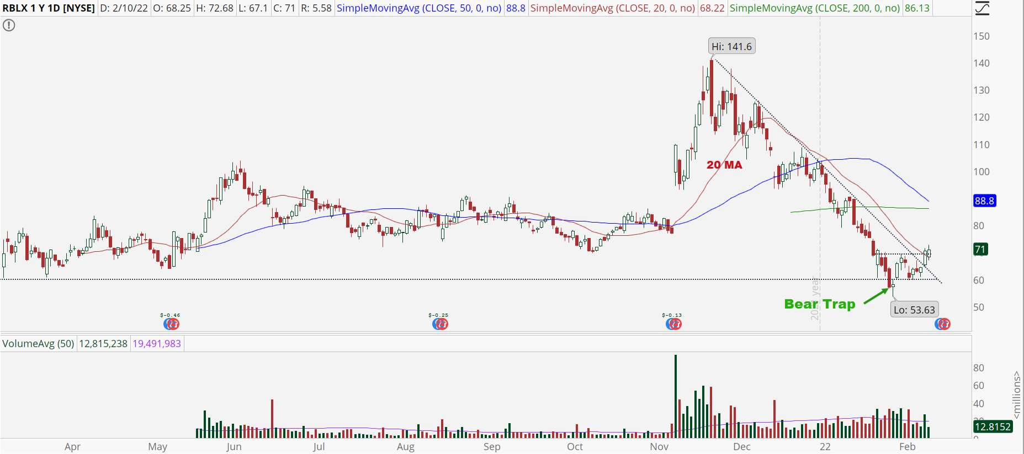
Task: Select the SimpleMovingAvg 20 study label
Action: tap(613, 8)
